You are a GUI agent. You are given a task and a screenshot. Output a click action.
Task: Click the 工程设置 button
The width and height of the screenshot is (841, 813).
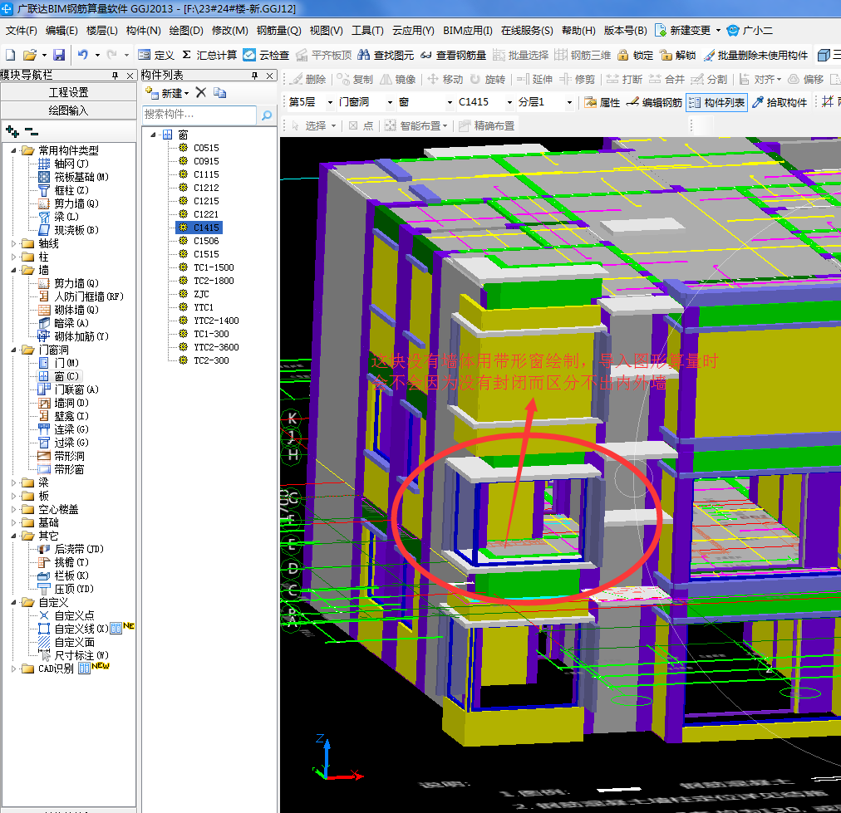point(68,92)
